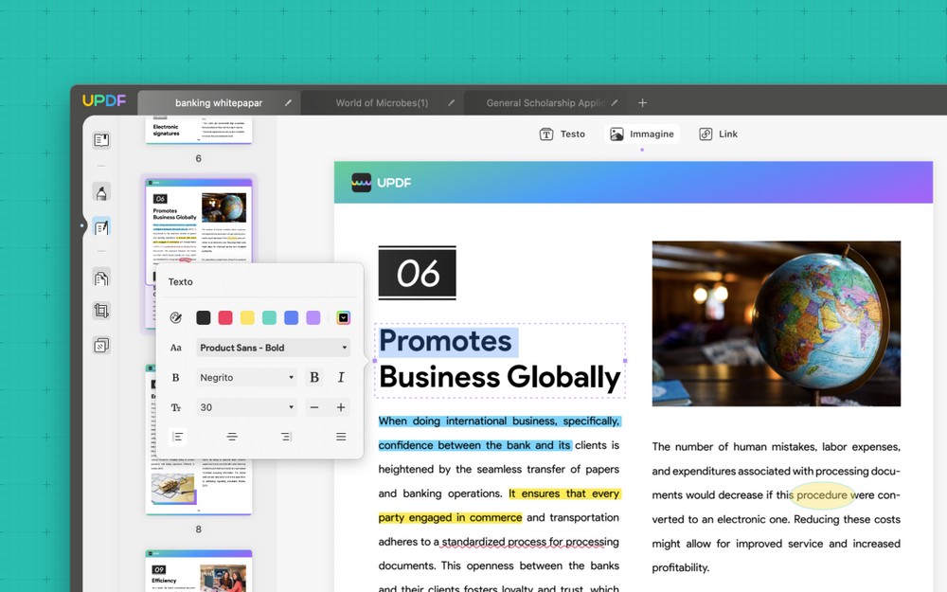This screenshot has width=947, height=592.
Task: Click the UPDF logo in title bar
Action: click(x=104, y=101)
